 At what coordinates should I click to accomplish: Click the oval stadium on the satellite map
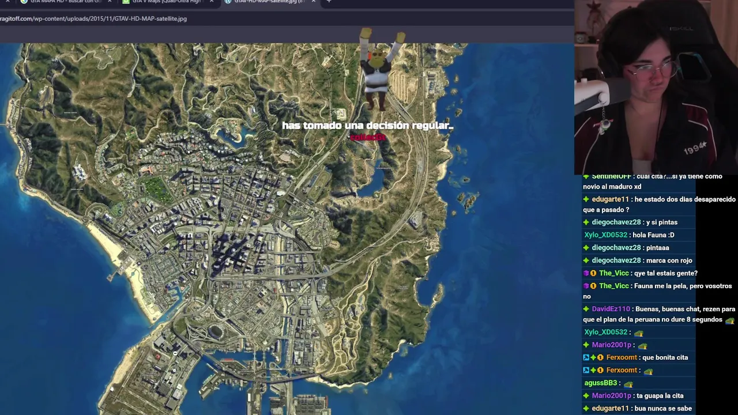coord(215,332)
